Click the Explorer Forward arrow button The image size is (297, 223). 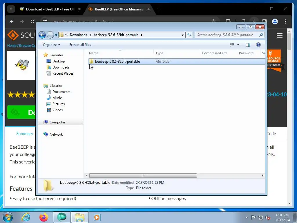coord(50,35)
